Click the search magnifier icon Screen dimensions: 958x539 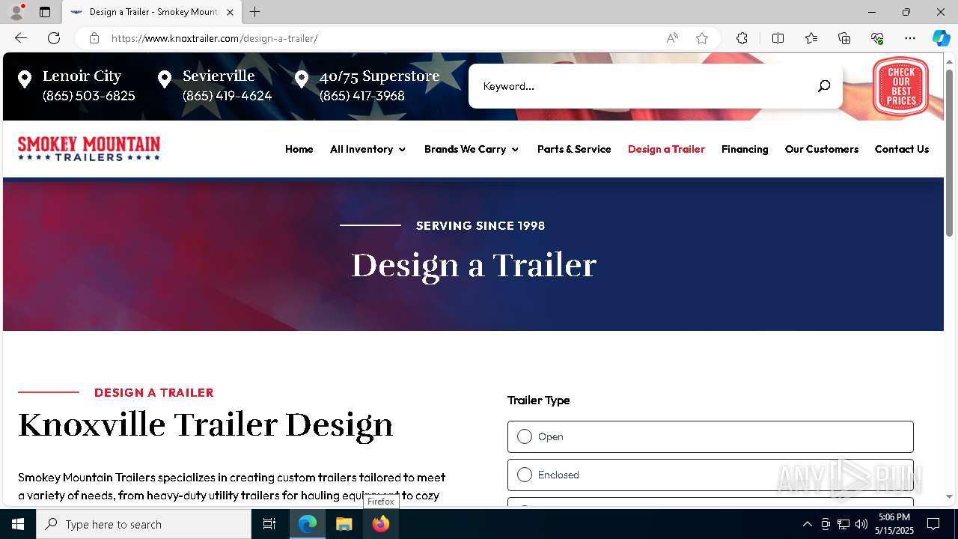pyautogui.click(x=824, y=86)
